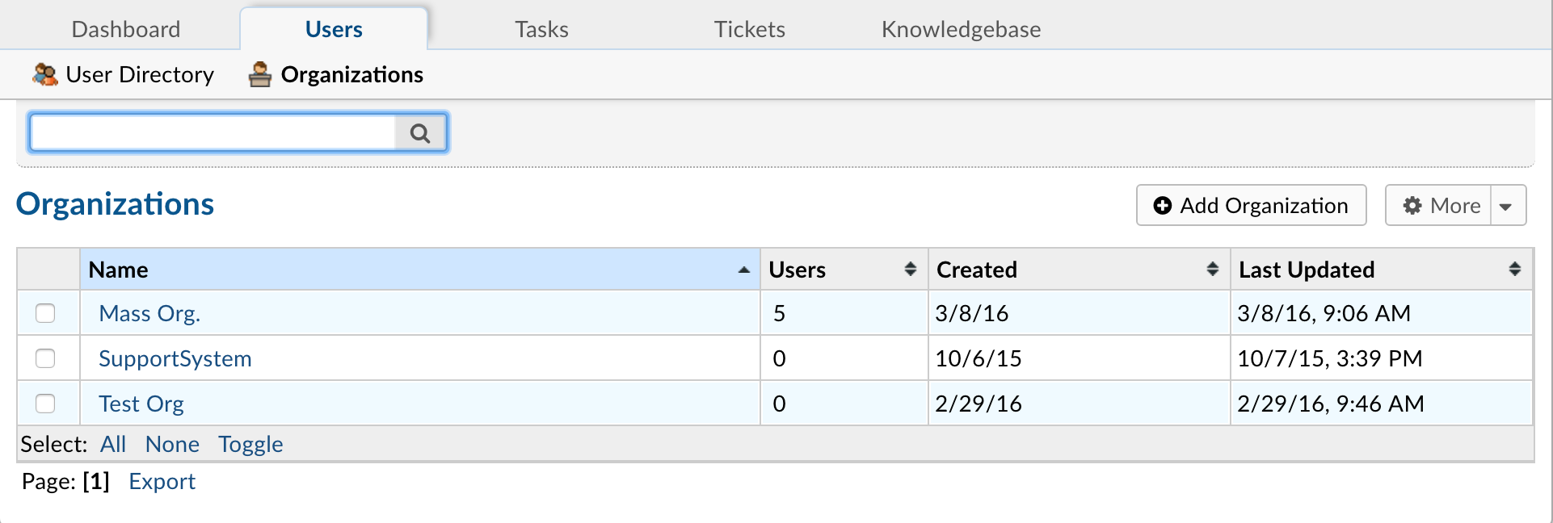Image resolution: width=1553 pixels, height=523 pixels.
Task: Click the created date 3/8/16
Action: click(x=972, y=313)
